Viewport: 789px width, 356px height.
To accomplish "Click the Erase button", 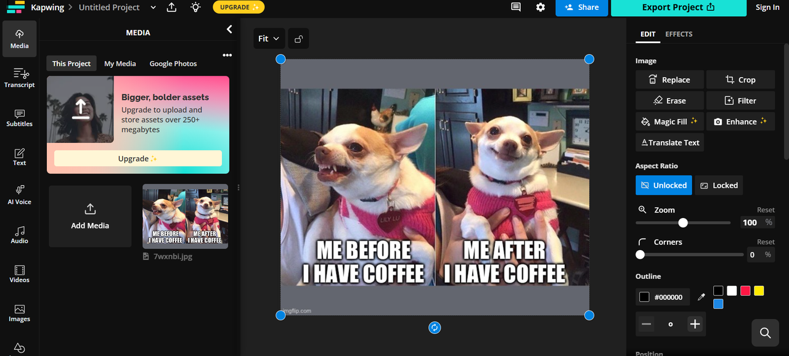I will (x=669, y=101).
